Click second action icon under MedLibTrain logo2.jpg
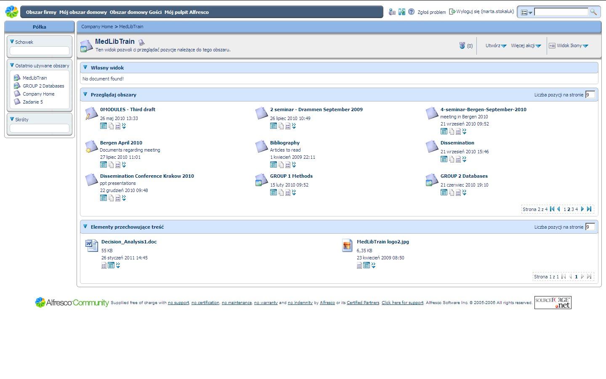This screenshot has width=606, height=379. point(367,265)
